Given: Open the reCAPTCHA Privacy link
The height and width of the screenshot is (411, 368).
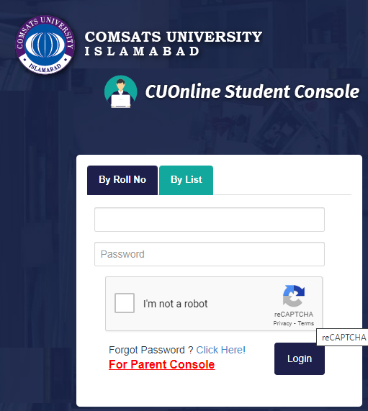Looking at the screenshot, I should pyautogui.click(x=282, y=323).
